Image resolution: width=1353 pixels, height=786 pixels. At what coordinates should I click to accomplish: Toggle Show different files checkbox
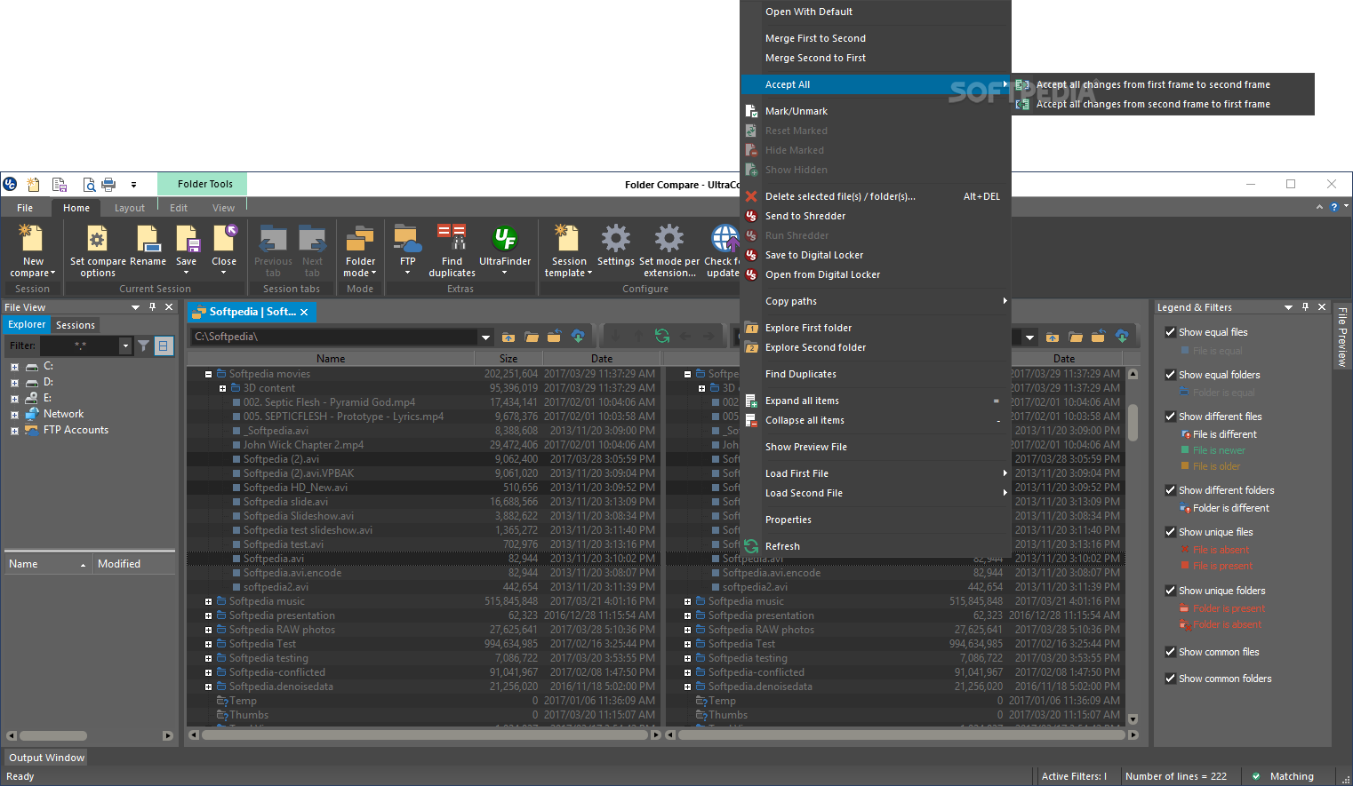pos(1171,417)
